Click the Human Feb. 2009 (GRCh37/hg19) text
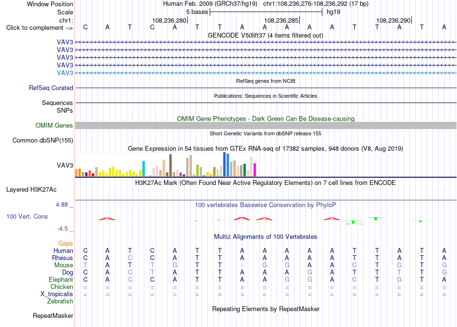Screen dimensions: 457x327 pyautogui.click(x=210, y=4)
